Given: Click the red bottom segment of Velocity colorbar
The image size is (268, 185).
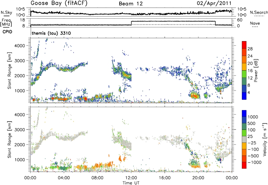Looking at the screenshot, I should [x=244, y=165].
